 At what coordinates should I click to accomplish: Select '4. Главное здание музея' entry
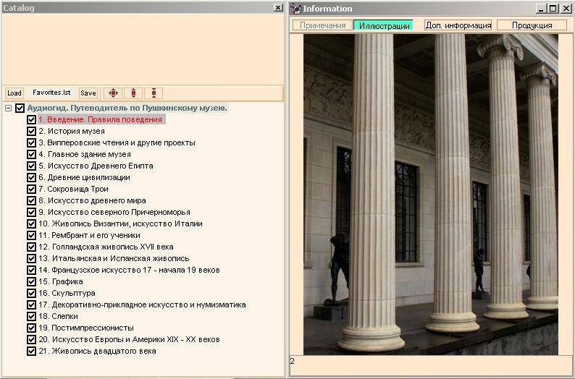[85, 154]
